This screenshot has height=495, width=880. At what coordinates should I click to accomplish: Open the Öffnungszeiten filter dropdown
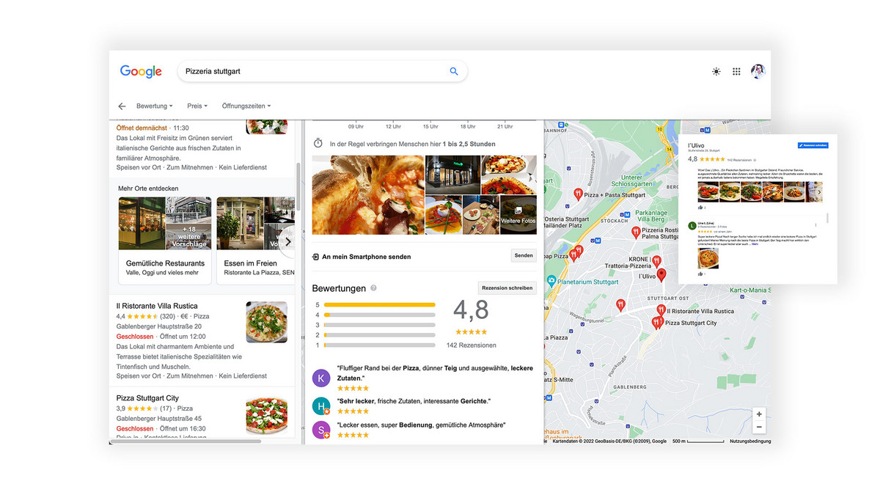246,106
